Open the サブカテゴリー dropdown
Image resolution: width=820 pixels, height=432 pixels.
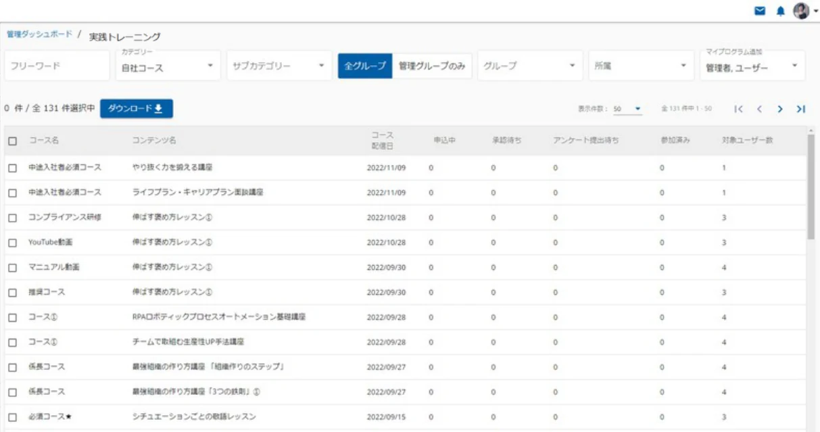pyautogui.click(x=279, y=66)
